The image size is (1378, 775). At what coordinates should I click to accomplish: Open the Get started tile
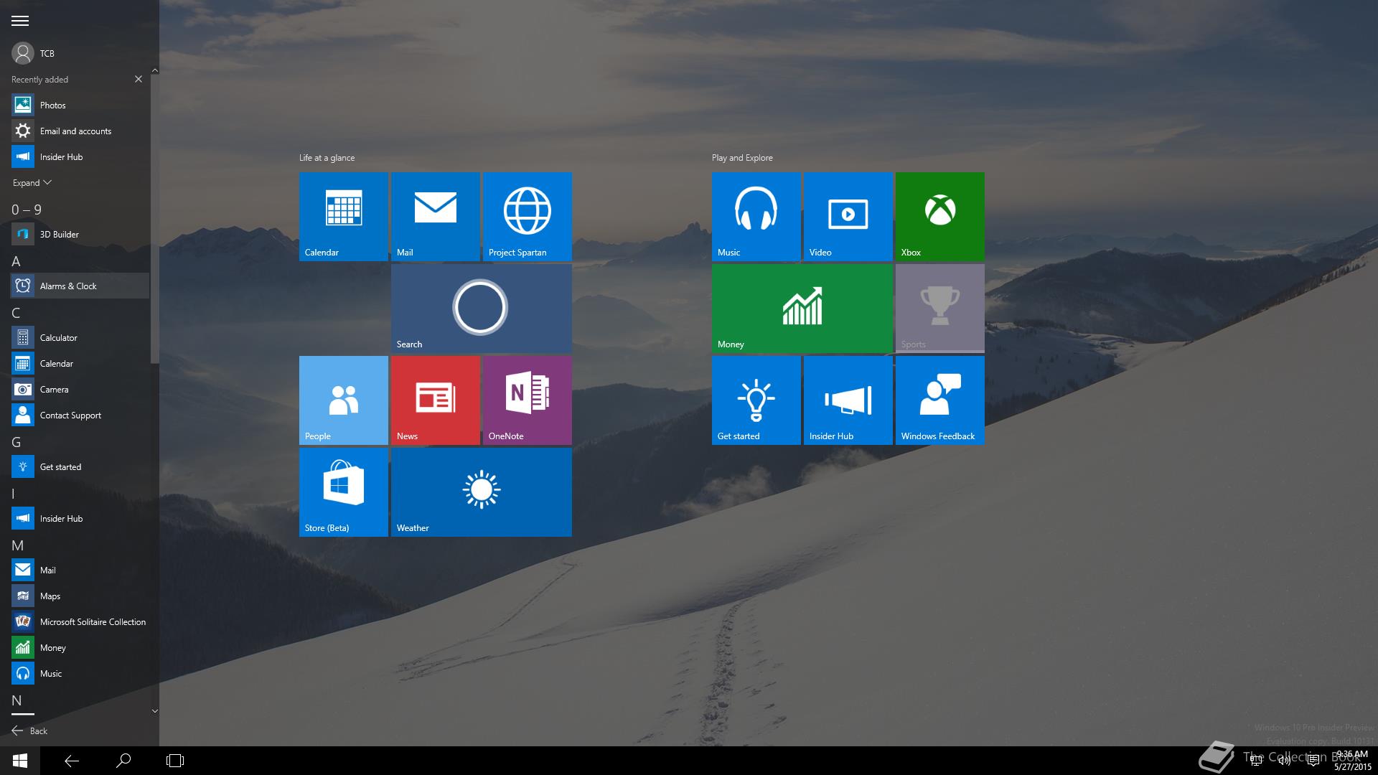click(x=756, y=400)
